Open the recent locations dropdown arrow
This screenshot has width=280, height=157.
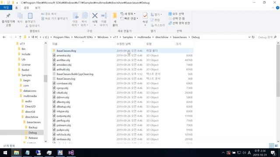[16, 37]
